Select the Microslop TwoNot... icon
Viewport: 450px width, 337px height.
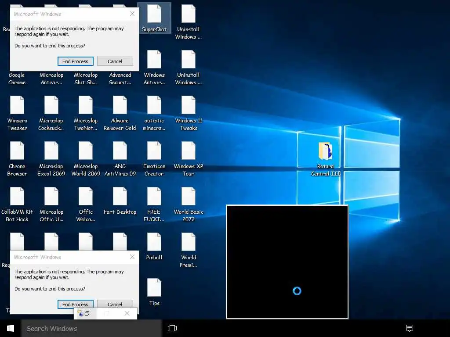click(x=86, y=113)
